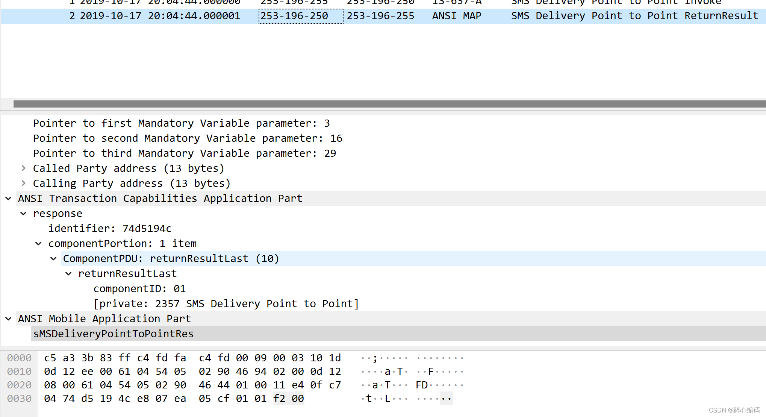This screenshot has height=417, width=766.
Task: Click hex offset 0030 row label
Action: [19, 398]
